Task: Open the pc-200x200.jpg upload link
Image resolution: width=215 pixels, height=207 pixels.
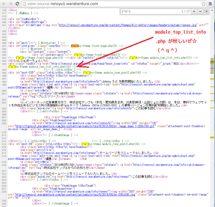Action: (75, 195)
